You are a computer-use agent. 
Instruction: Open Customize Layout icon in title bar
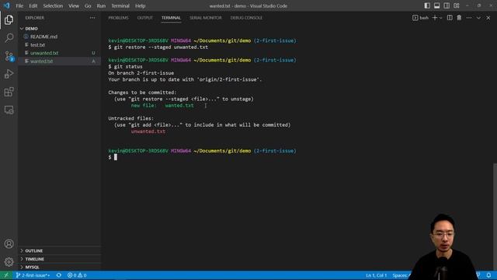click(x=457, y=5)
